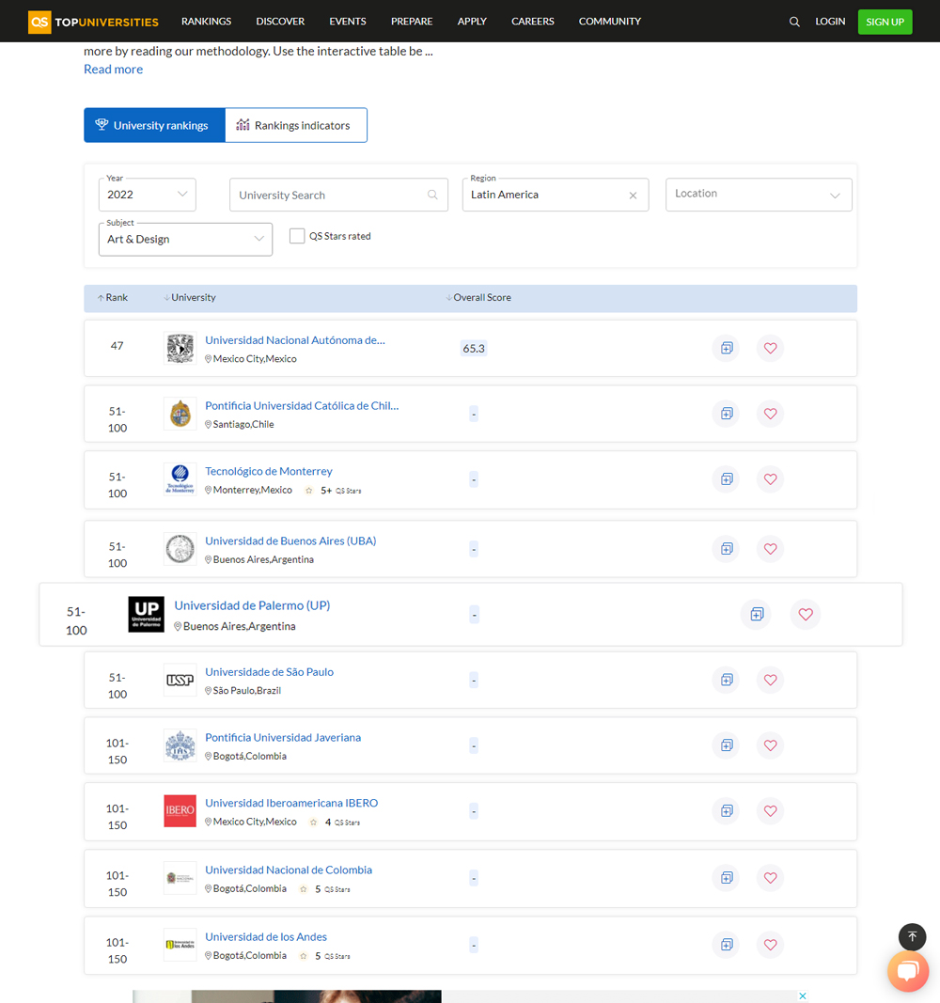Add Universidad Nacional de Colombia to compare
Image resolution: width=940 pixels, height=1003 pixels.
[727, 878]
